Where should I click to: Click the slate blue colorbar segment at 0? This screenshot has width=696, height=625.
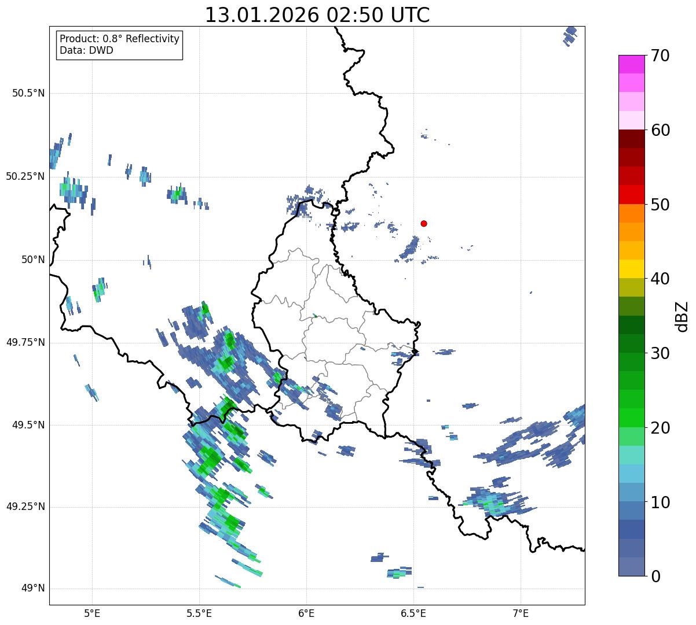click(631, 567)
